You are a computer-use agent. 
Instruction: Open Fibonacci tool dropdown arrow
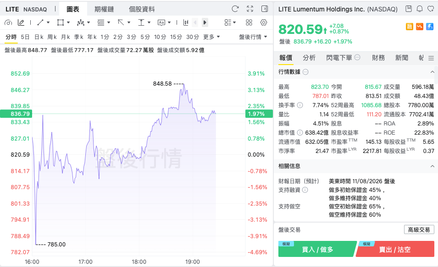click(109, 22)
